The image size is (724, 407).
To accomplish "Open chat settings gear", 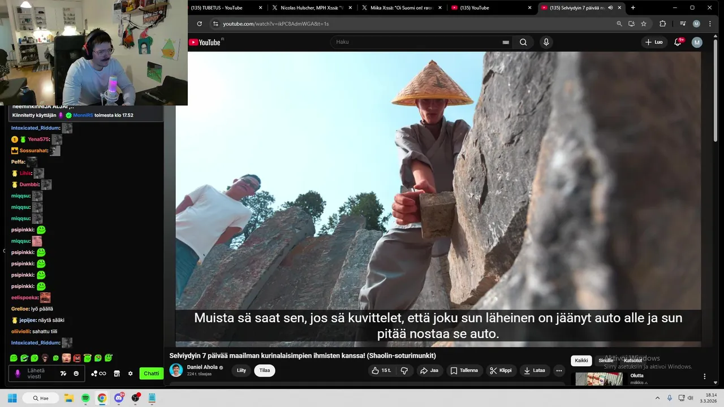I will click(x=131, y=374).
